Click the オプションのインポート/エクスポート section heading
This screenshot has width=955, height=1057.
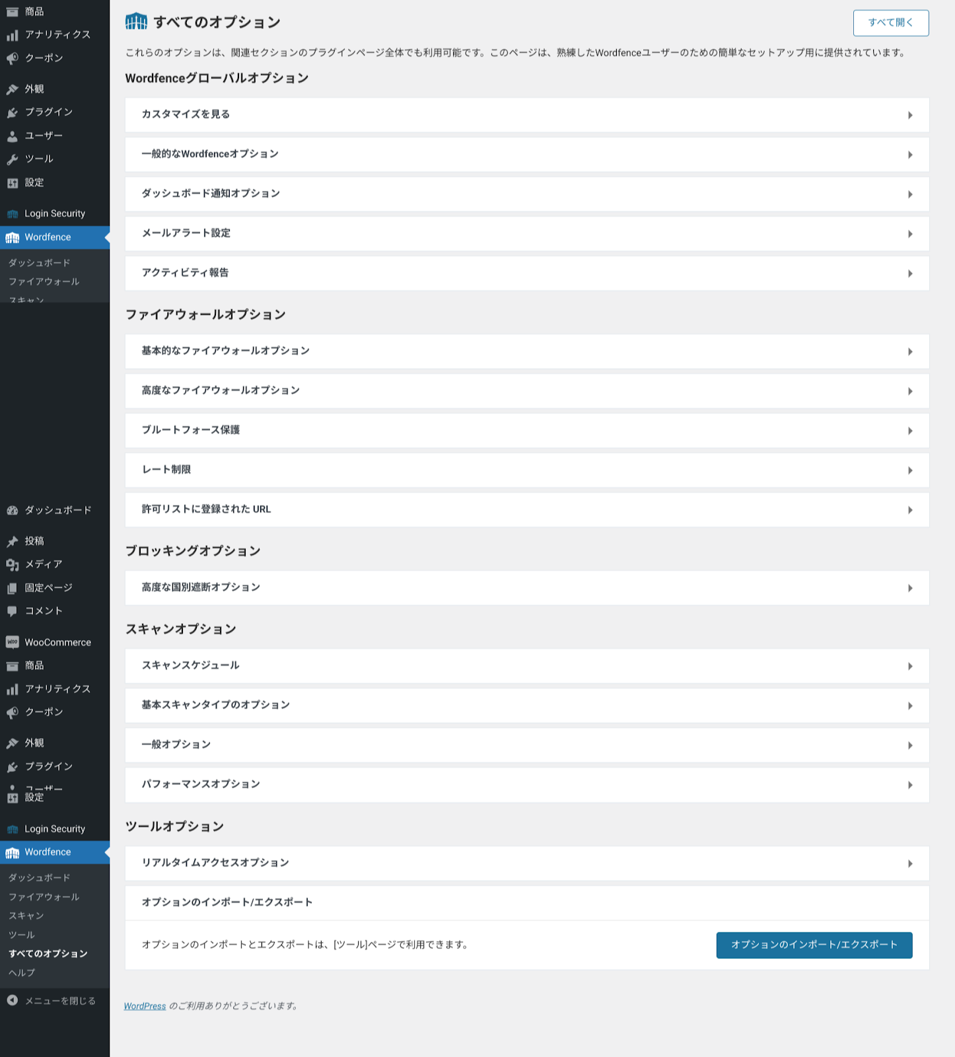(227, 902)
